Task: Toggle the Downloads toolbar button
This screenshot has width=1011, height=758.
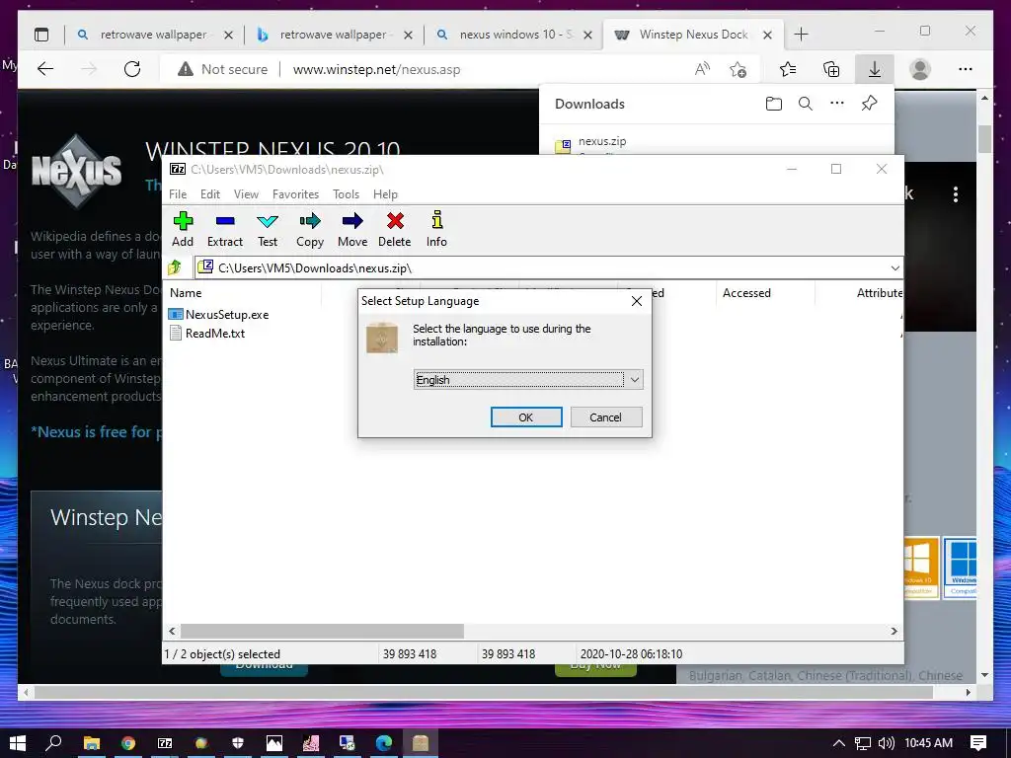Action: pos(875,69)
